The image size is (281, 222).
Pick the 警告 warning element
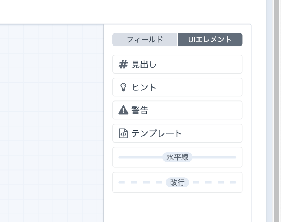point(177,110)
